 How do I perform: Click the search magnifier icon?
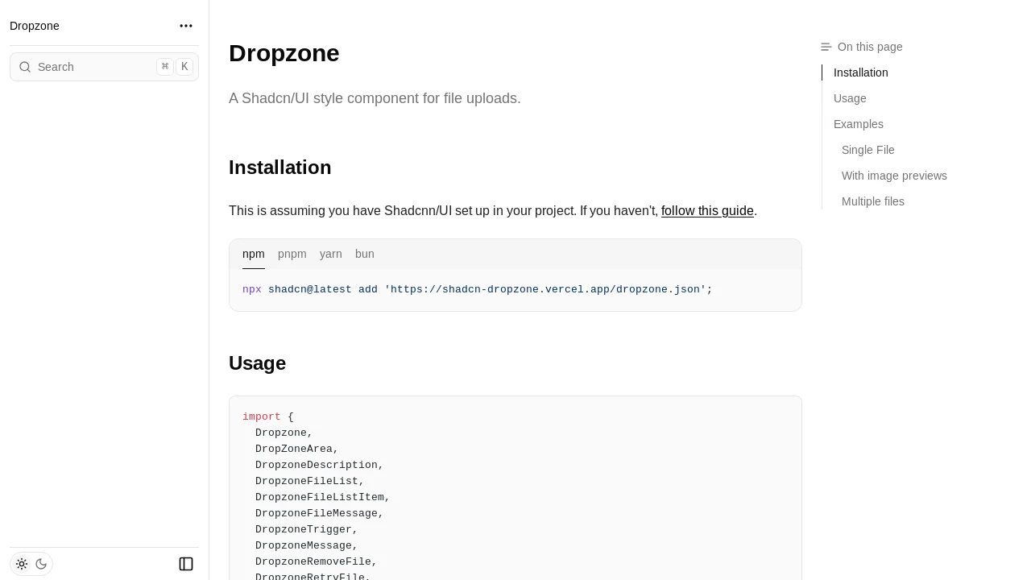[25, 67]
